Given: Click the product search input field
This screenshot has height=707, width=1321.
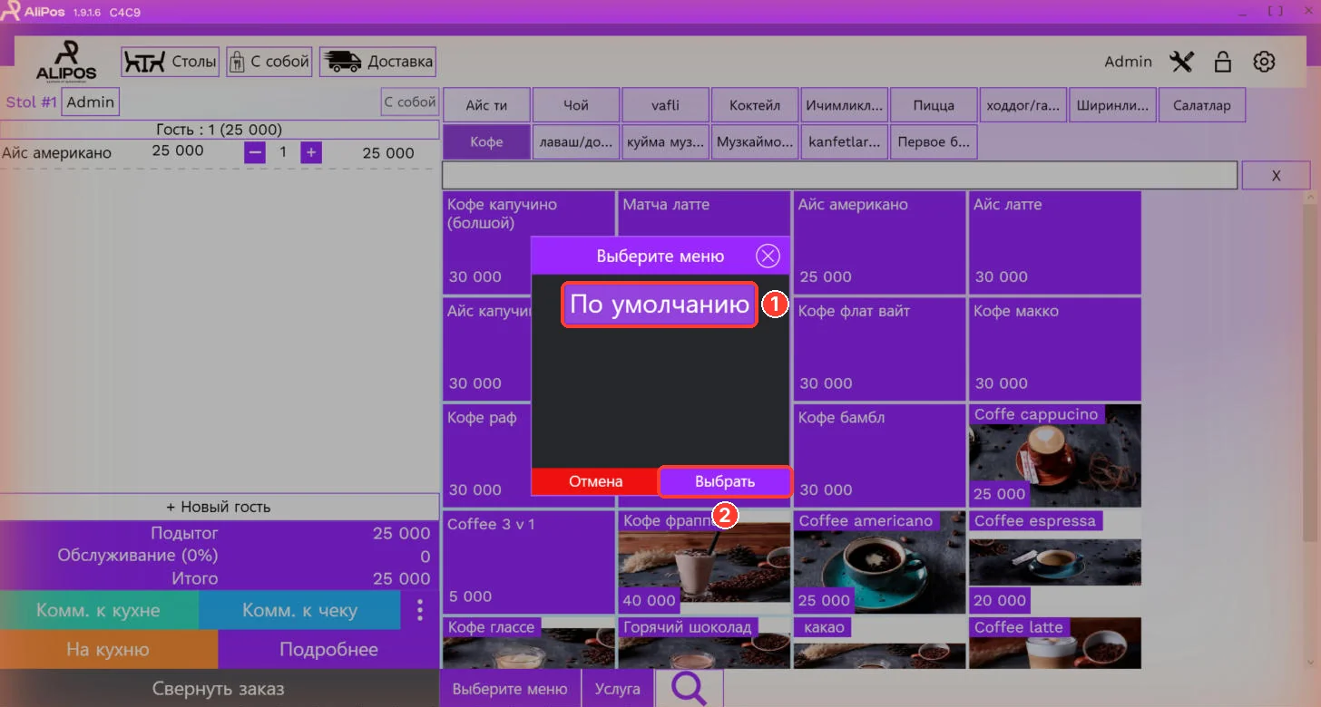Looking at the screenshot, I should tap(839, 175).
